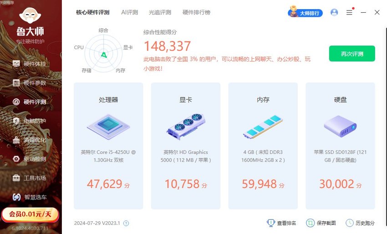The image size is (387, 234).
Task: Click the 会员0.01元/天 promotion button
Action: click(x=30, y=214)
